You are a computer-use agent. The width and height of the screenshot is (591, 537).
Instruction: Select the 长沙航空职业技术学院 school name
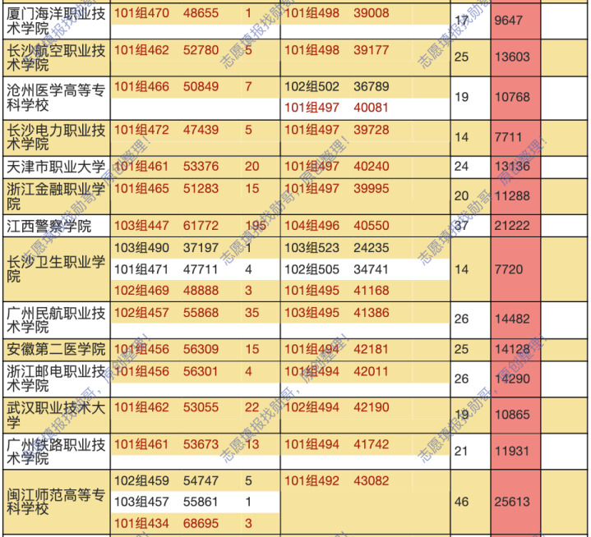pos(56,57)
